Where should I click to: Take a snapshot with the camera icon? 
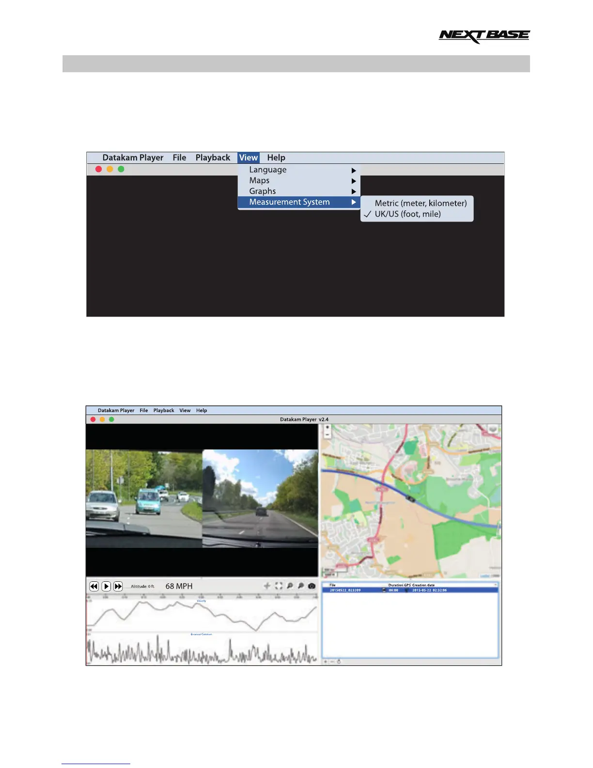click(312, 586)
